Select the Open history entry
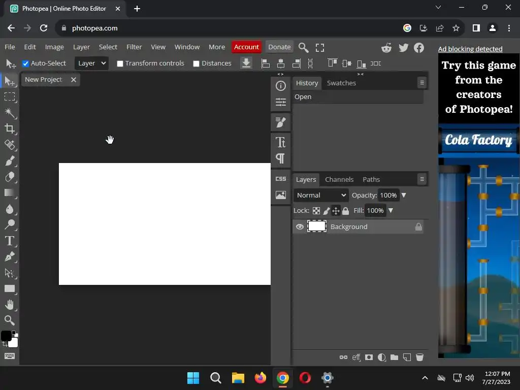520x390 pixels. 358,97
